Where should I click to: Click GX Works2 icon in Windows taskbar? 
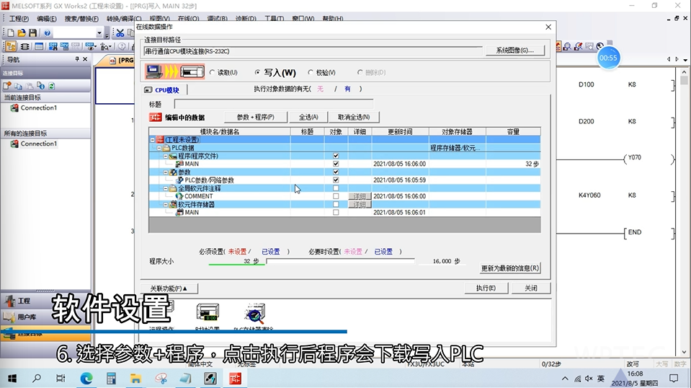point(235,379)
